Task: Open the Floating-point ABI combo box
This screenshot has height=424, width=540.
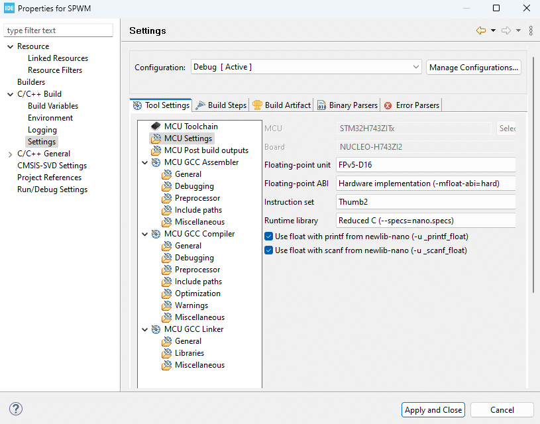Action: (425, 184)
